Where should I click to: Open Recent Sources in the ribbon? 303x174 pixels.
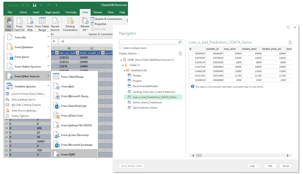click(x=55, y=24)
